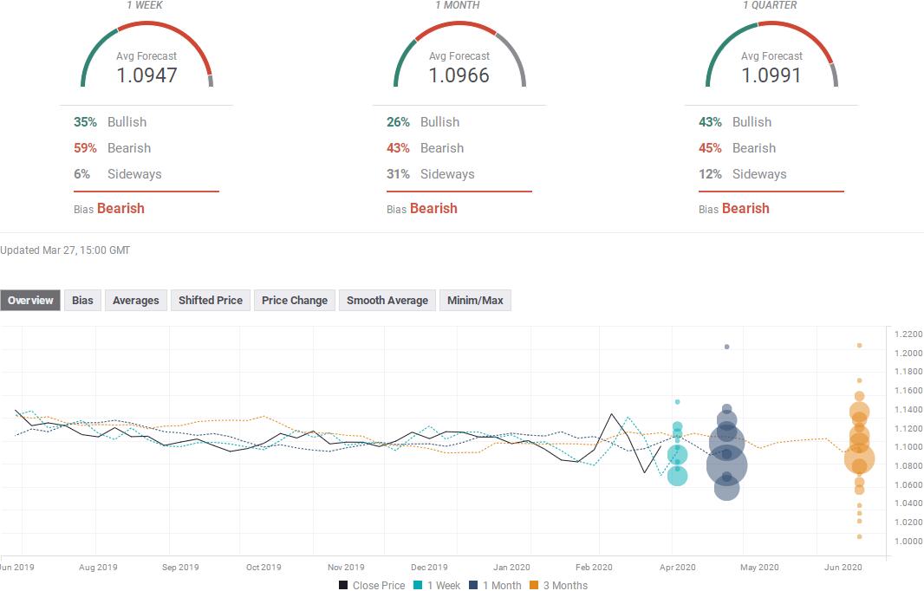Show the Shifted Price chart

coord(211,301)
